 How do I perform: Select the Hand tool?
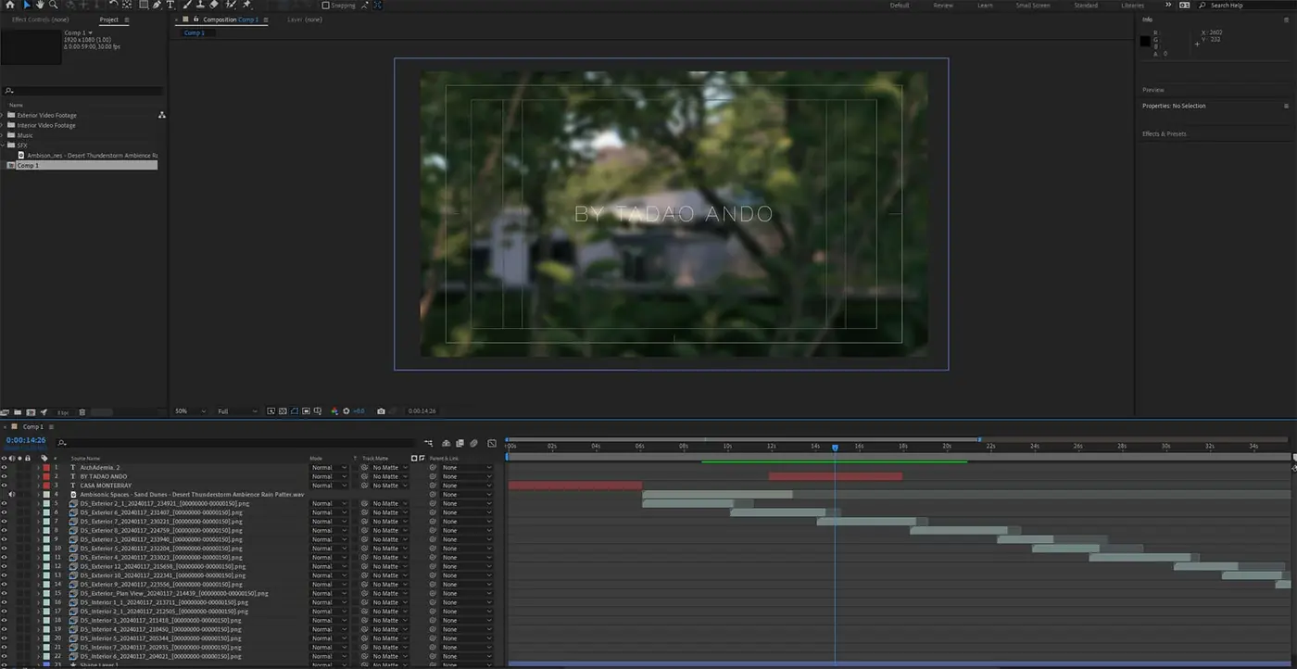[40, 5]
